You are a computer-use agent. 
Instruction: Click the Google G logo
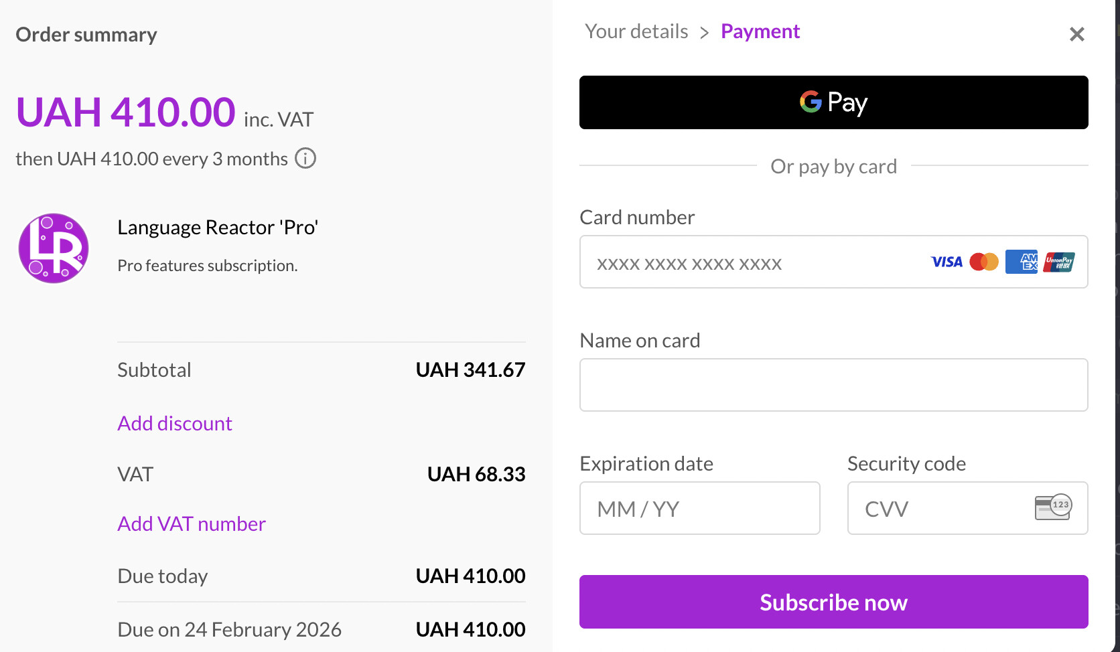[x=811, y=102]
